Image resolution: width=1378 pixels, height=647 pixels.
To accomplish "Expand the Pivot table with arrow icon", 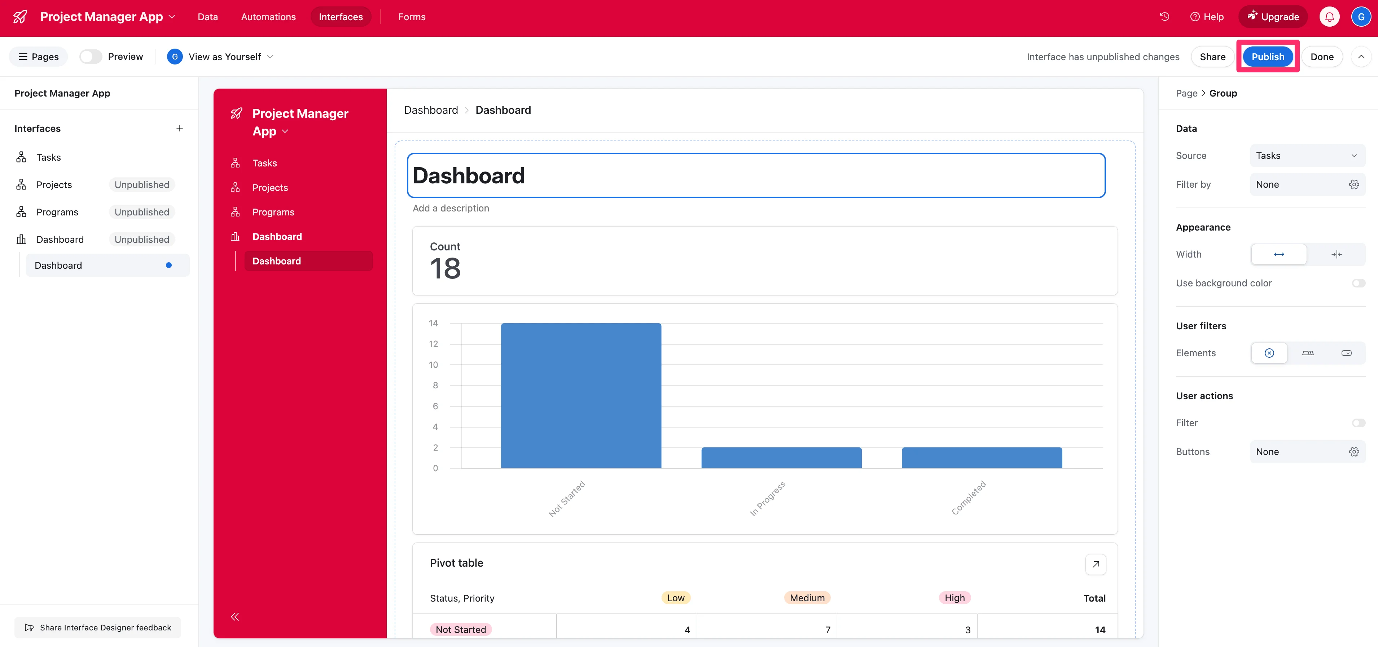I will click(1095, 564).
